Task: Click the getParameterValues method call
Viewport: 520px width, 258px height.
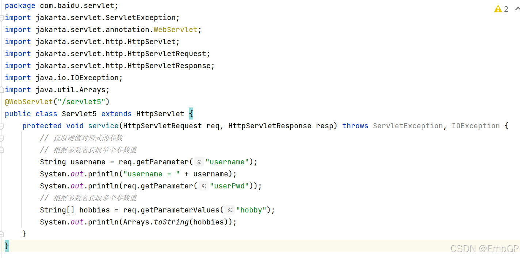Action: pos(180,210)
